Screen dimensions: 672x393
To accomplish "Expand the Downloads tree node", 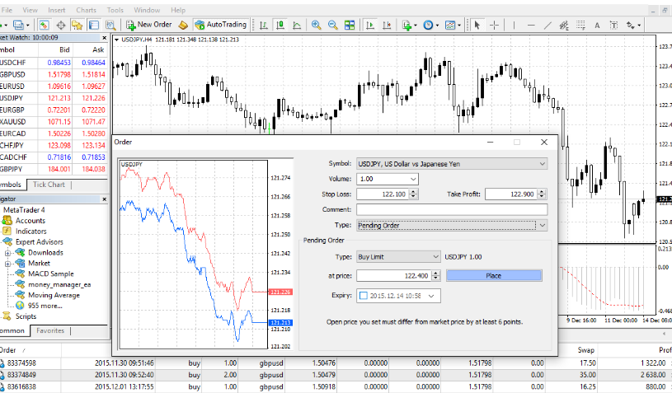I will (x=7, y=253).
